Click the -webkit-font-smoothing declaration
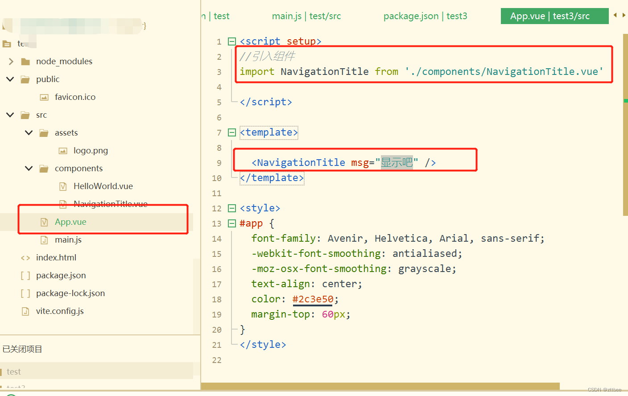The height and width of the screenshot is (396, 628). (357, 254)
